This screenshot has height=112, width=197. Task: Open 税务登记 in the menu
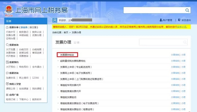(24, 32)
